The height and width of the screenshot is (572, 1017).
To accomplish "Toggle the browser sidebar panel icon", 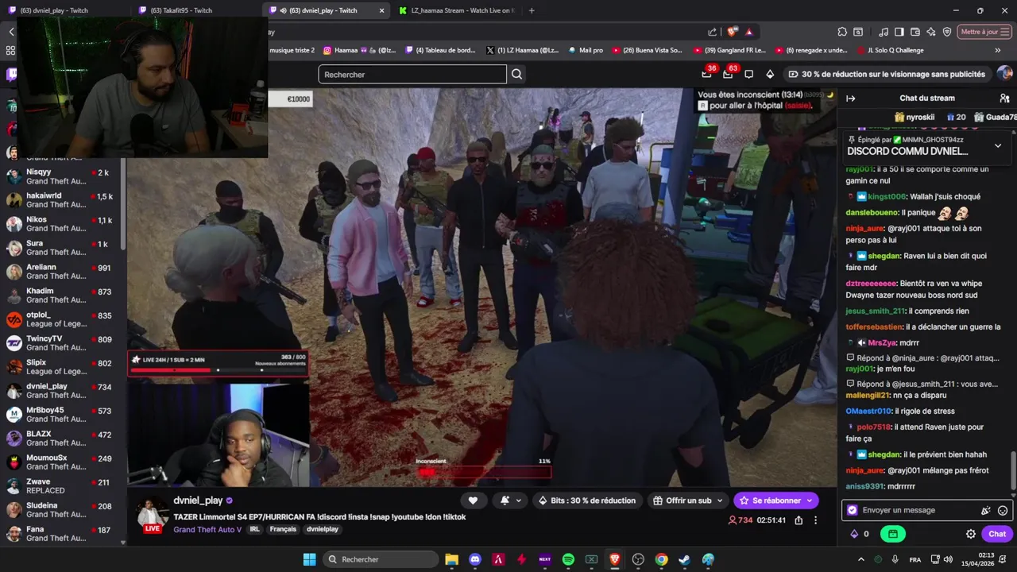I will [899, 32].
